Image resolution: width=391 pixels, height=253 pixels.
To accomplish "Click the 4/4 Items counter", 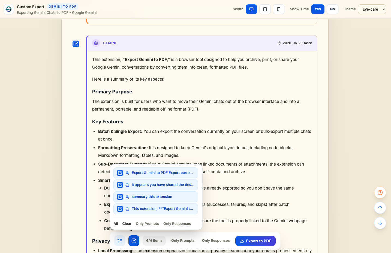I will (154, 241).
